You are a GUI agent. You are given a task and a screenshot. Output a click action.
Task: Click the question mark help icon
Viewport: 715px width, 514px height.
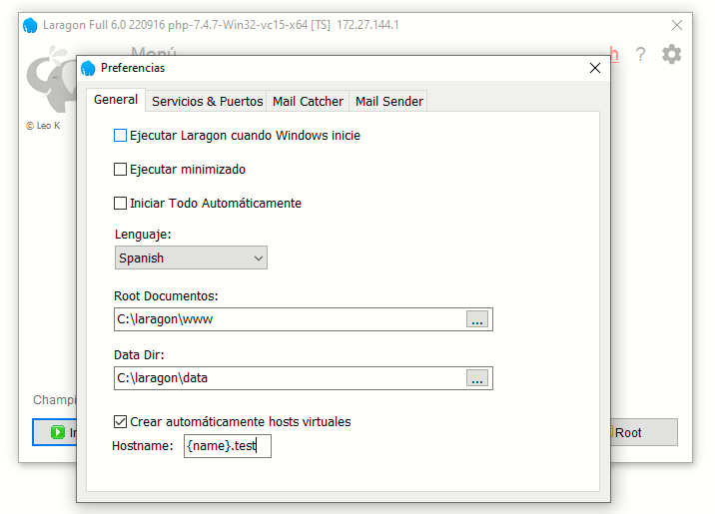(641, 55)
